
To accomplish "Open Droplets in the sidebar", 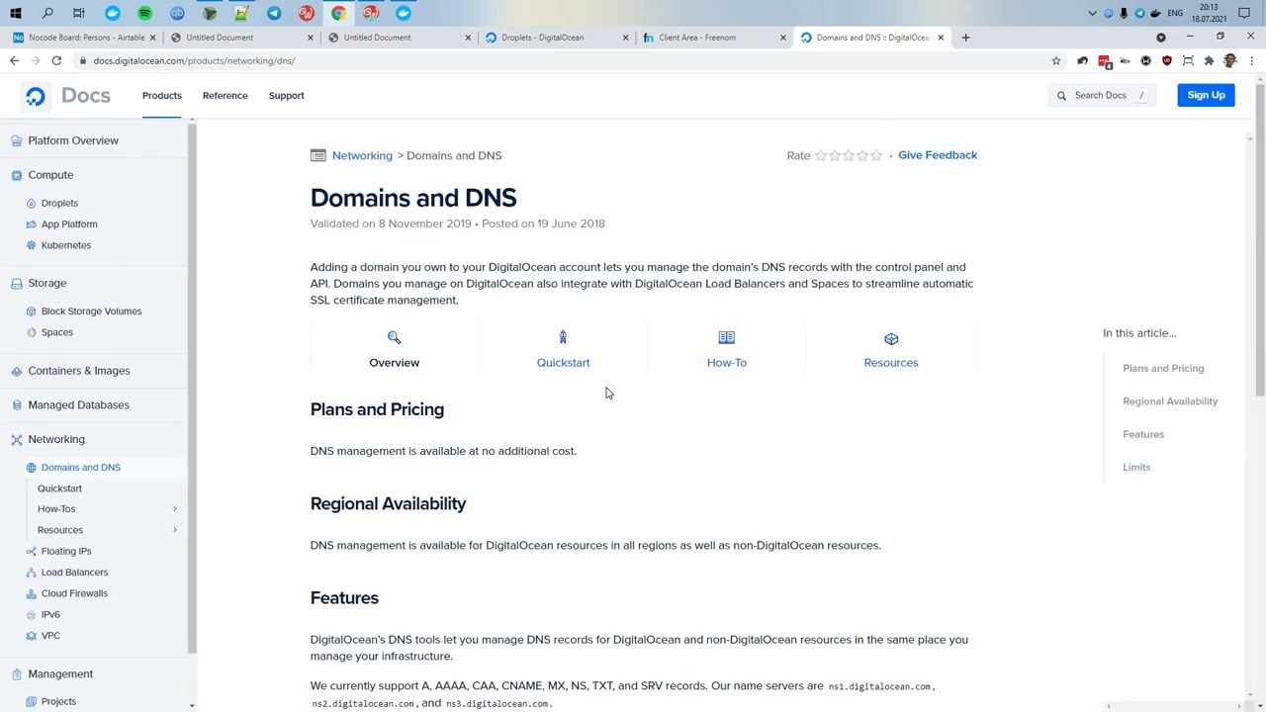I will [59, 203].
